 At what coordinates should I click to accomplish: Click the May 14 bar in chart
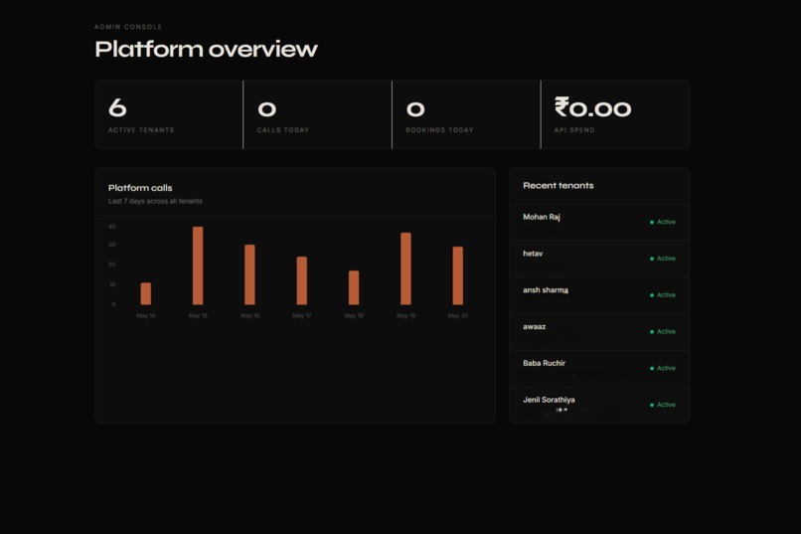pos(145,293)
